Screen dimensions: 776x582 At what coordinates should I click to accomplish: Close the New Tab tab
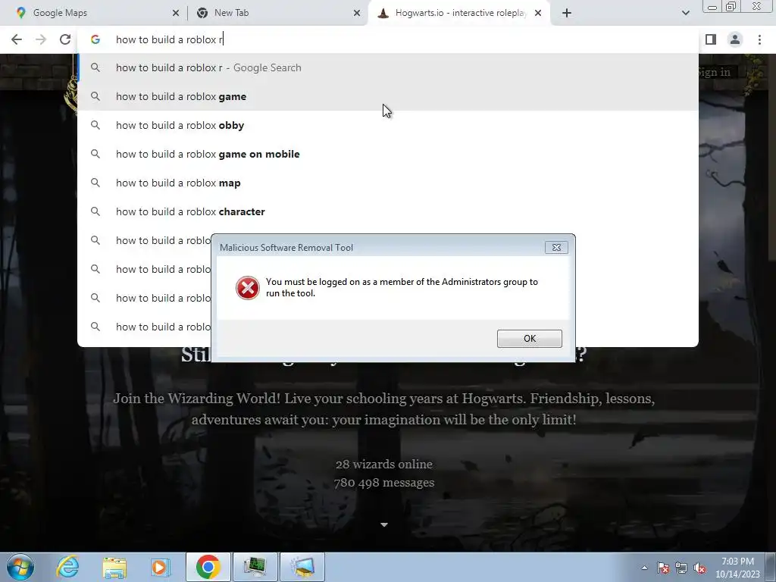click(x=356, y=13)
